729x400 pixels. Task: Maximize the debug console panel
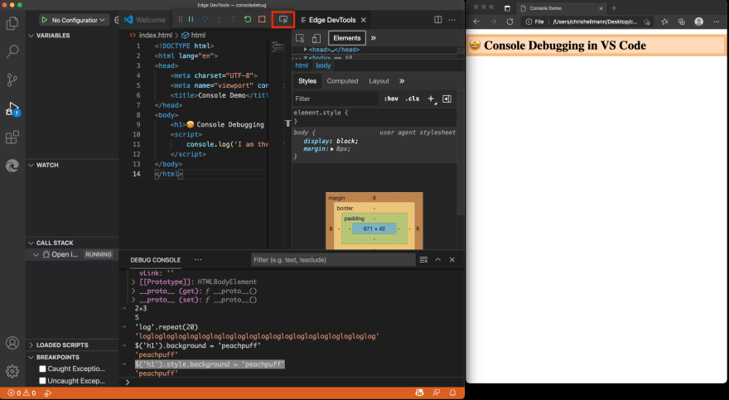(438, 260)
